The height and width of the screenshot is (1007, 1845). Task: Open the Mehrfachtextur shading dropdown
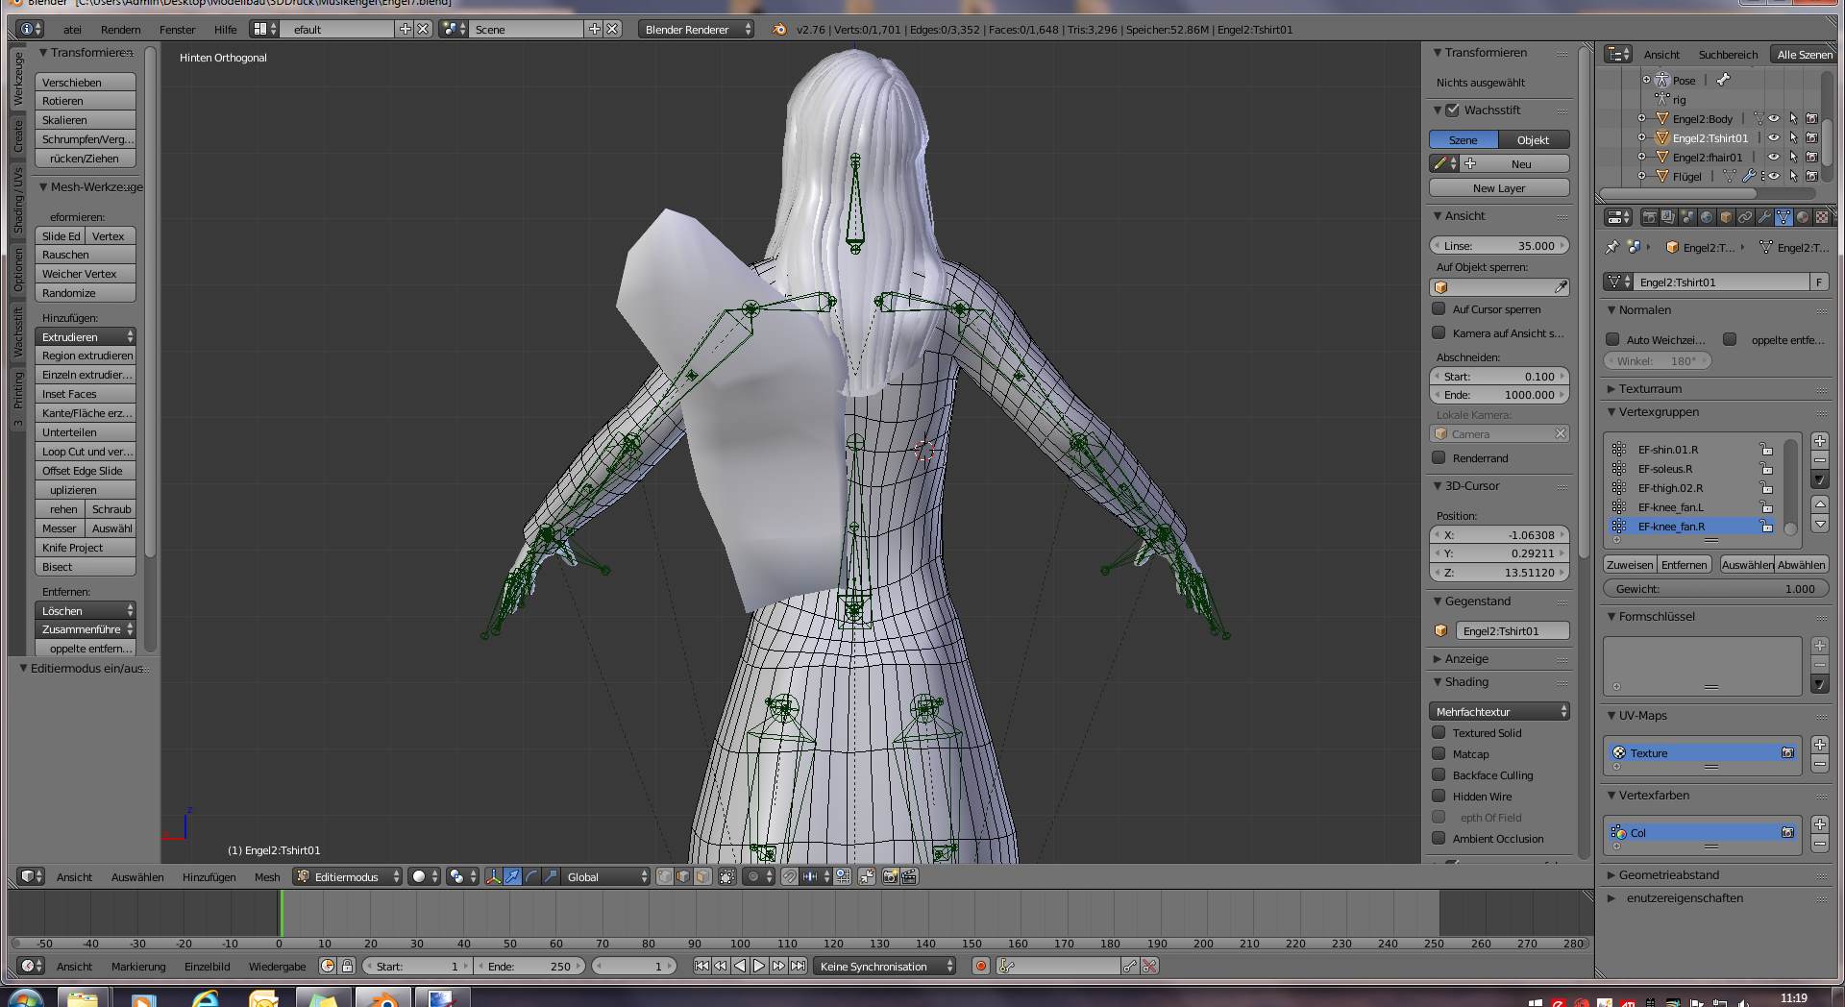[x=1499, y=712]
